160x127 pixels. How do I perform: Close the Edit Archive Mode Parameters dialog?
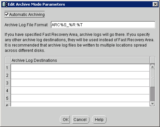tap(155, 4)
